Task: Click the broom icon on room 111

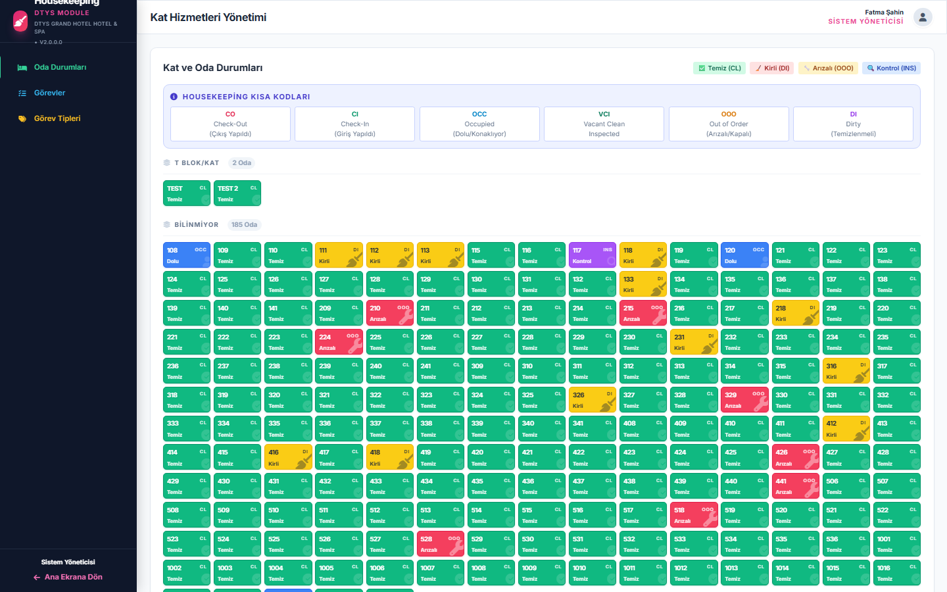Action: pyautogui.click(x=354, y=260)
